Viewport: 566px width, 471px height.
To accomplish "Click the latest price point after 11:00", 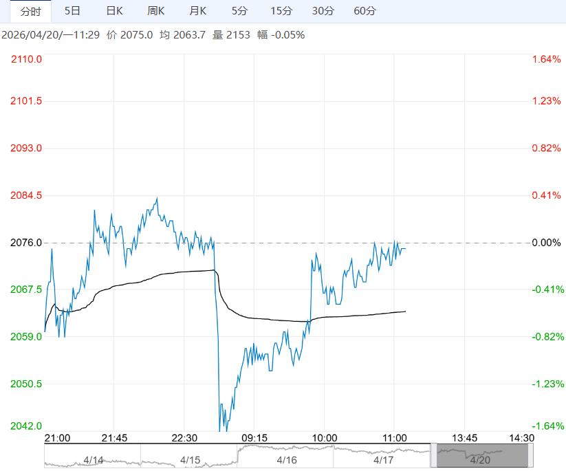I will [405, 248].
